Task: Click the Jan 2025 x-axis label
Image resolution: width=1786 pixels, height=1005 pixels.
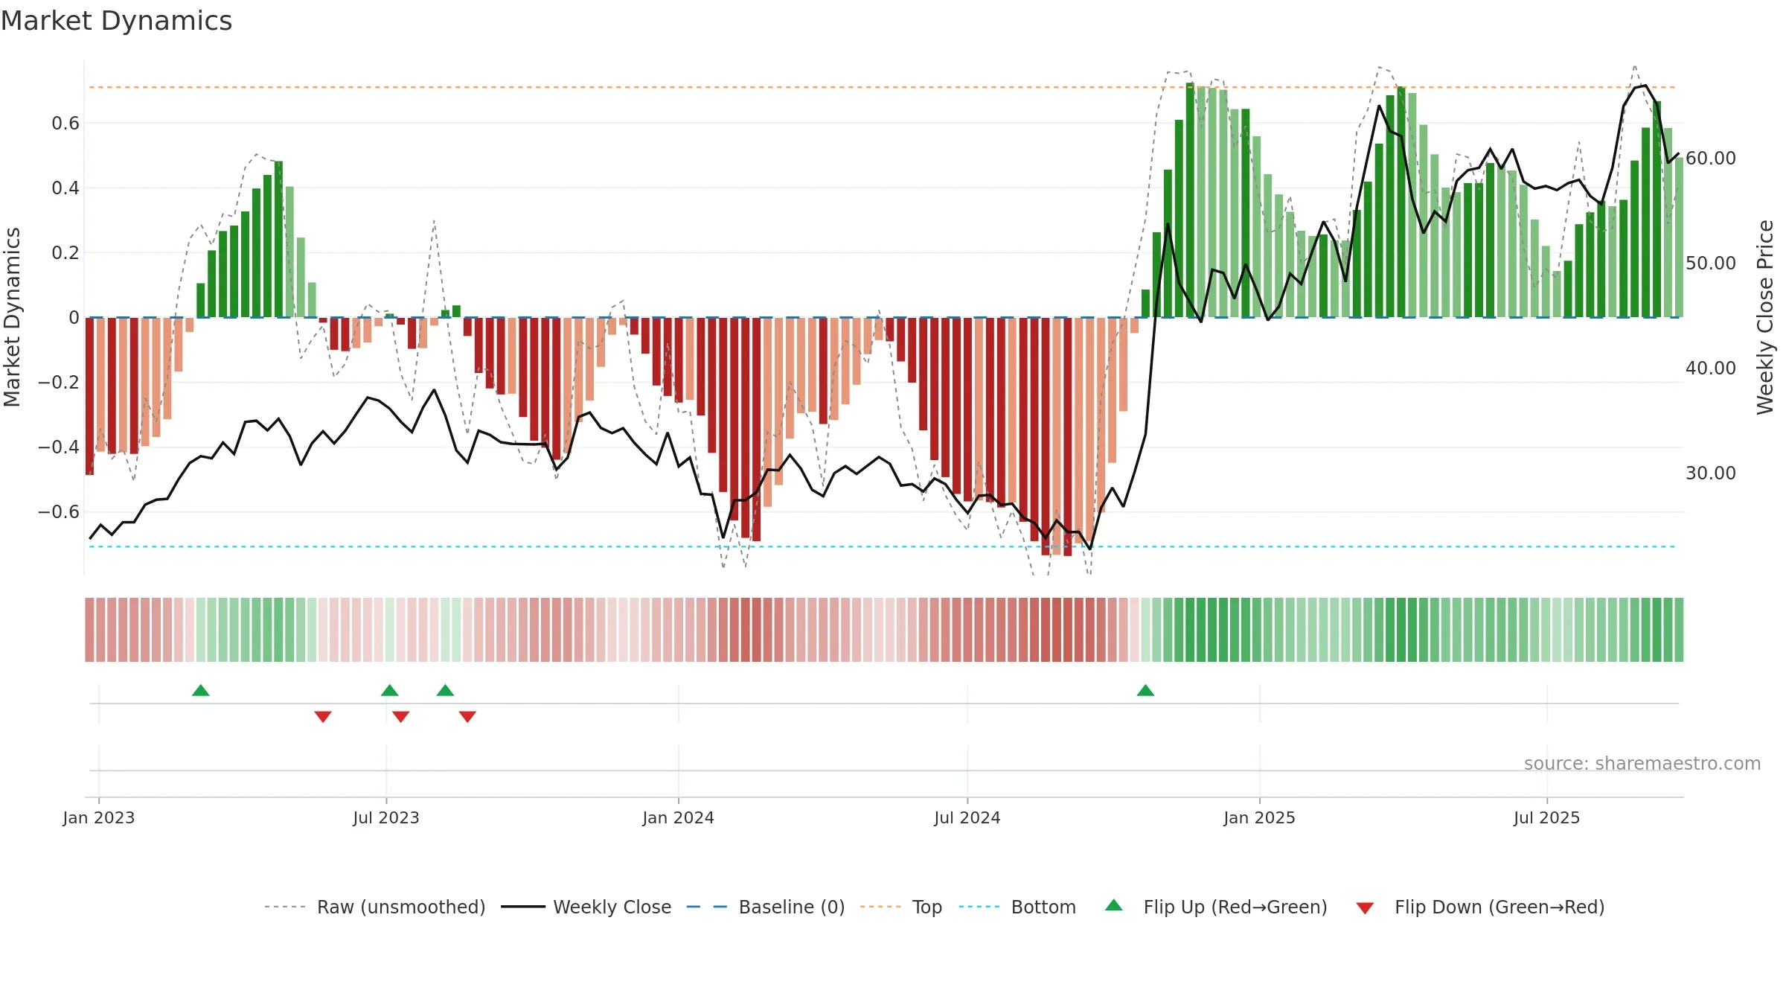Action: pos(1260,817)
